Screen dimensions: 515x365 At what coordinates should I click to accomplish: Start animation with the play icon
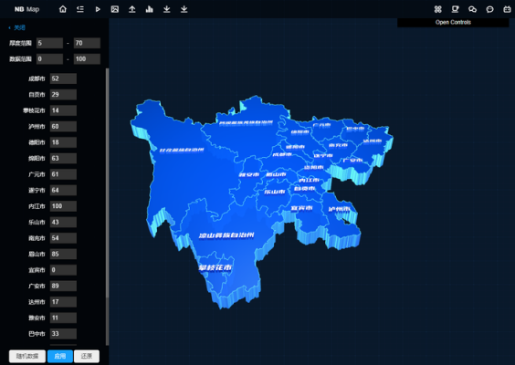(x=98, y=9)
